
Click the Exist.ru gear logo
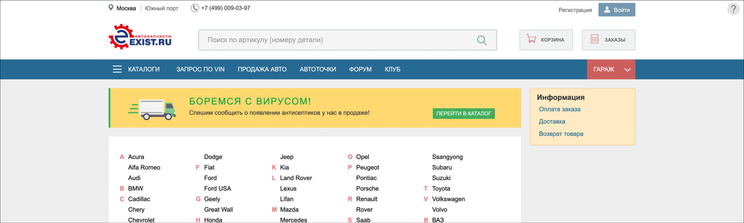click(140, 37)
